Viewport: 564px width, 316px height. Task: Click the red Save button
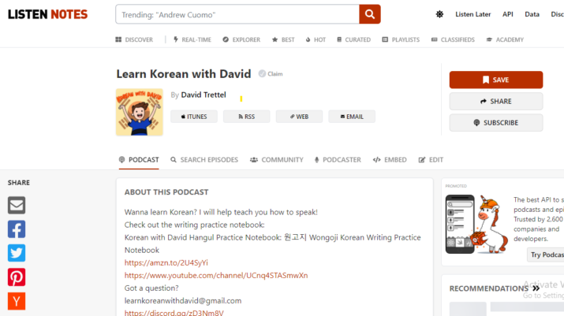coord(496,80)
